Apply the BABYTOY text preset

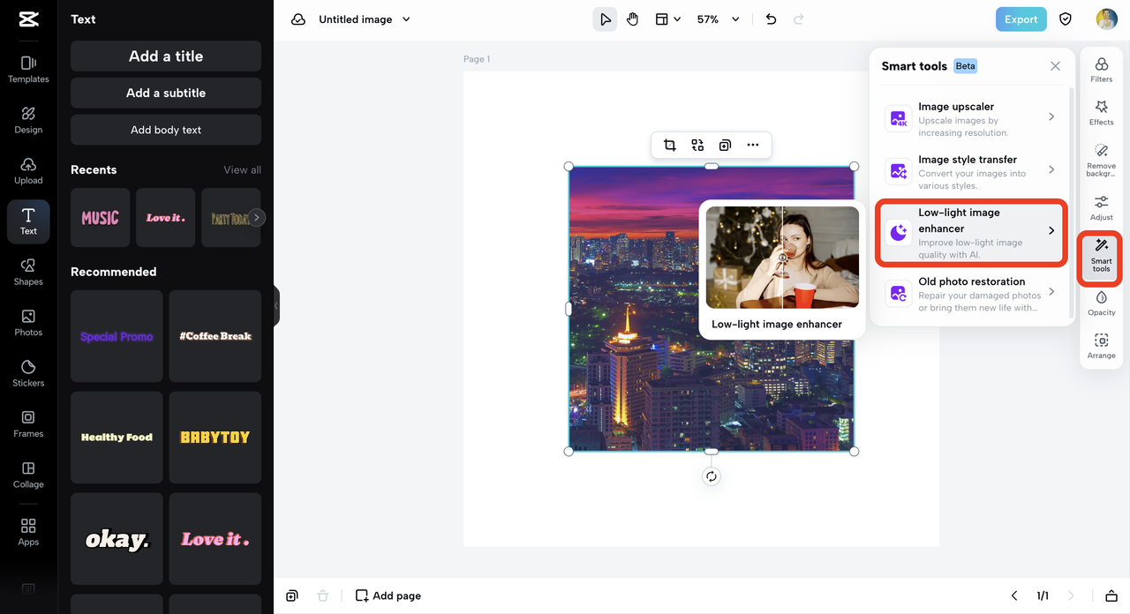click(x=215, y=437)
